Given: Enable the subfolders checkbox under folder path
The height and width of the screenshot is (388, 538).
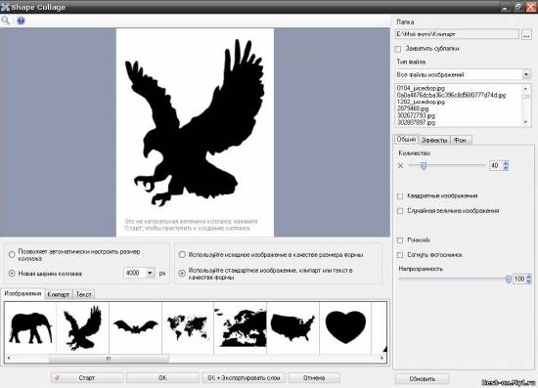Looking at the screenshot, I should [398, 49].
